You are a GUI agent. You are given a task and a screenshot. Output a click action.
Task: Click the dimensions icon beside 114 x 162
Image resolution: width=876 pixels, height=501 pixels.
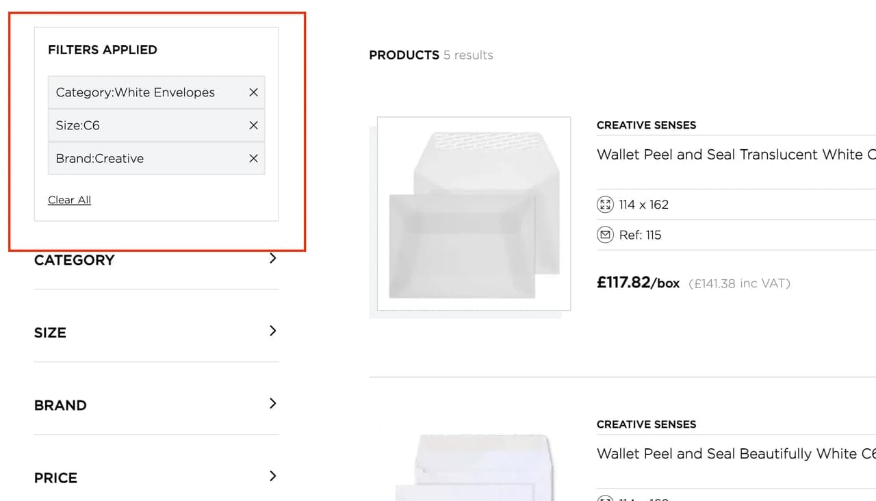605,205
